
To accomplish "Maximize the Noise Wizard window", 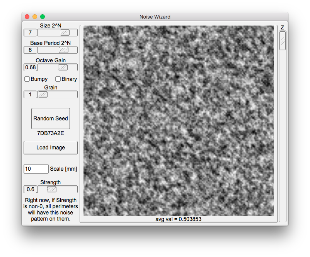I will pyautogui.click(x=43, y=17).
